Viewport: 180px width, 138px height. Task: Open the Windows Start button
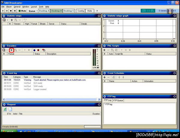[x=9, y=131]
